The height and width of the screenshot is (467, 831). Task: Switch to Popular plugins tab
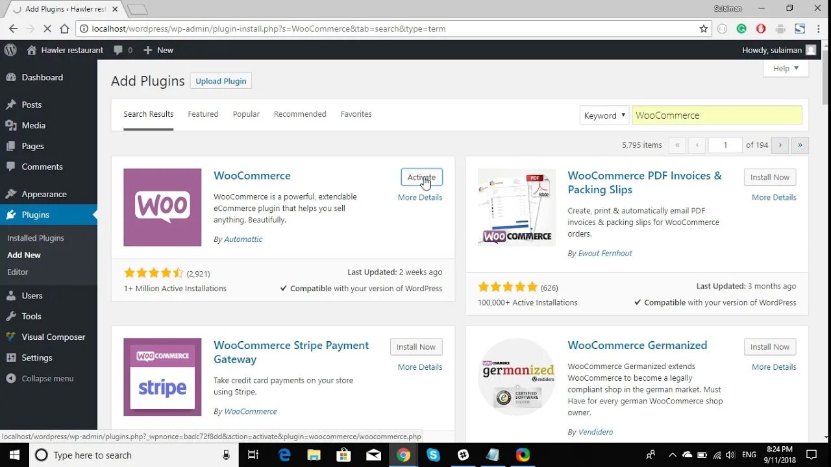[x=246, y=114]
